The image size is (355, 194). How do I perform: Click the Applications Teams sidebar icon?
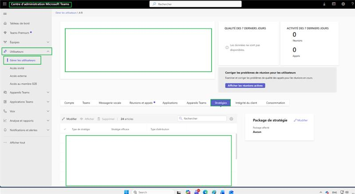click(x=5, y=102)
